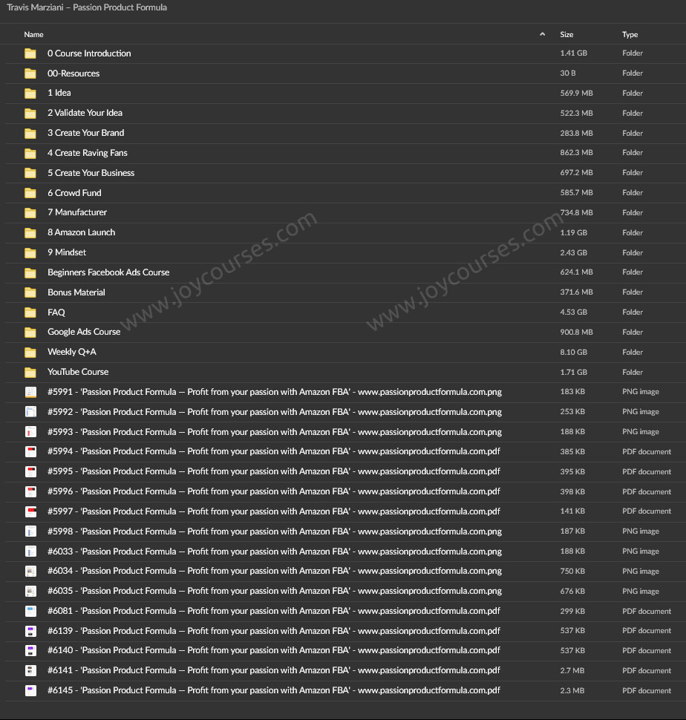Click the 00-Resources folder icon
This screenshot has width=686, height=720.
click(x=30, y=73)
